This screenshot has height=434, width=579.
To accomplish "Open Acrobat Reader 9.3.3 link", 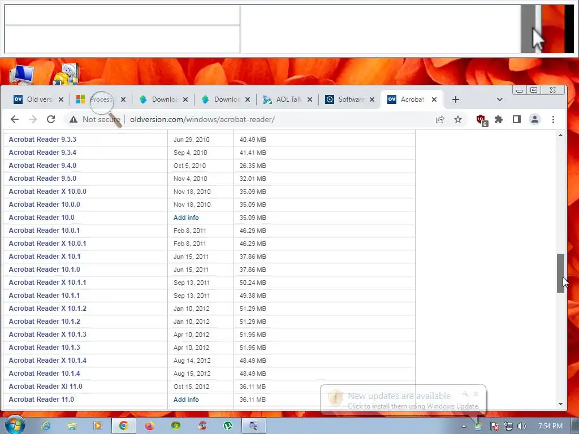I will (42, 140).
